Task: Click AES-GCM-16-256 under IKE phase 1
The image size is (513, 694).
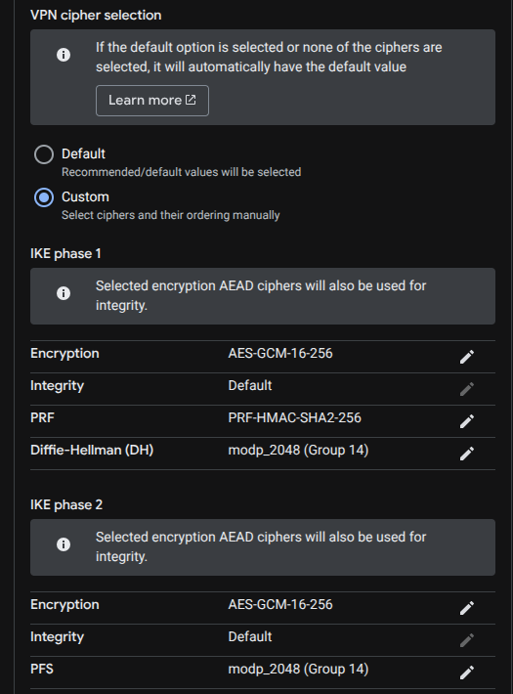Action: [280, 353]
